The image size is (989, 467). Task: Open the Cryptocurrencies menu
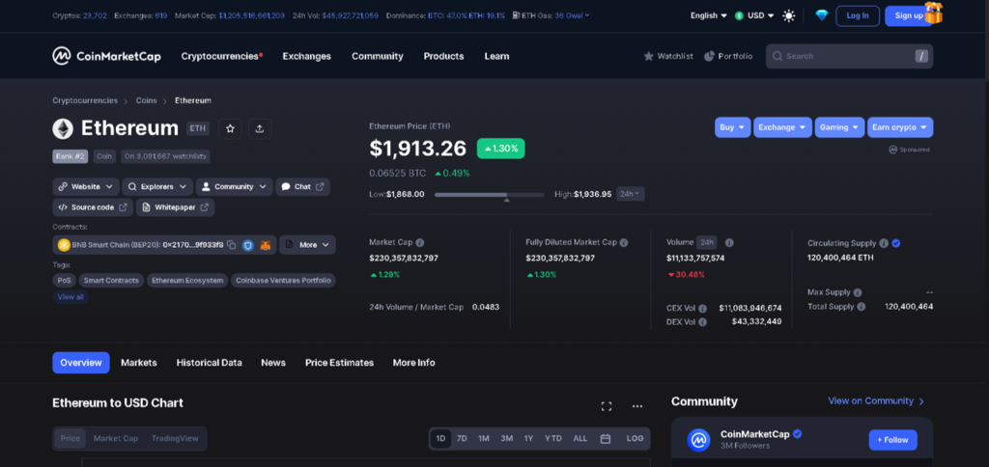(222, 56)
